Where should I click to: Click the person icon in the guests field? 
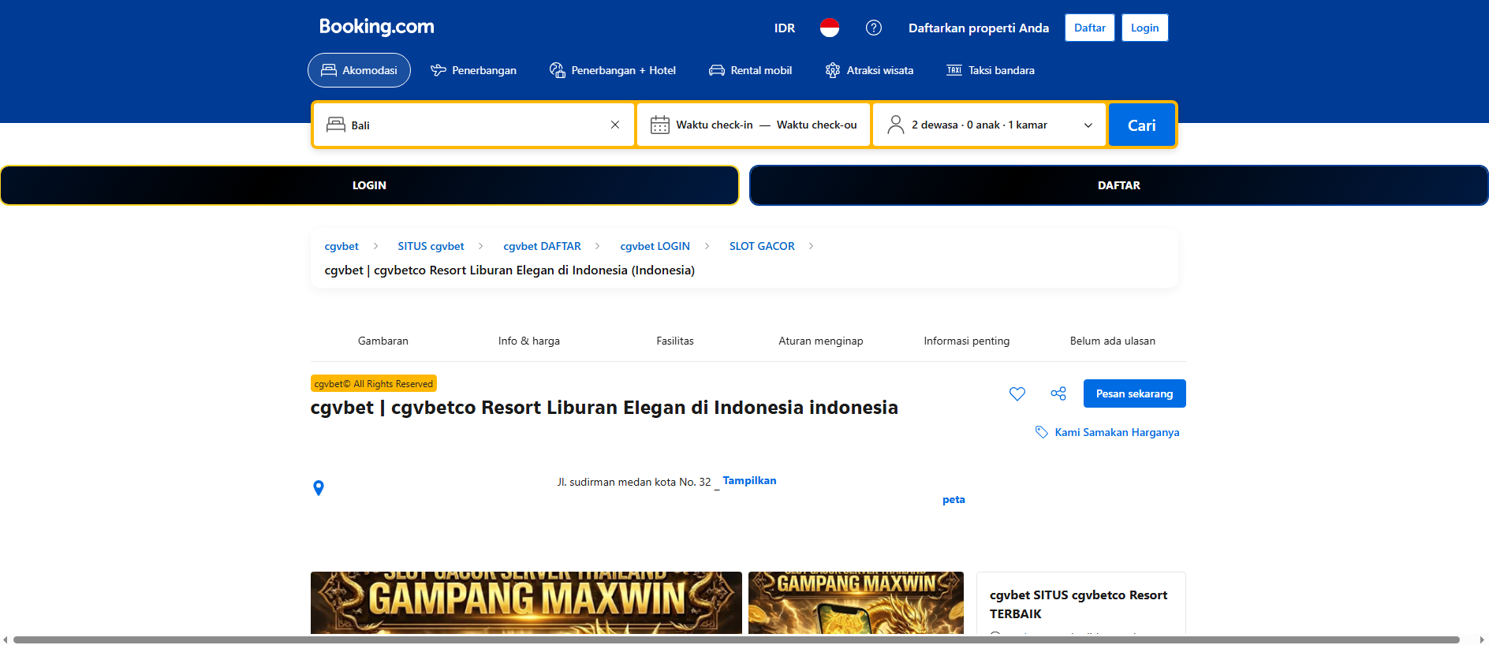[895, 125]
